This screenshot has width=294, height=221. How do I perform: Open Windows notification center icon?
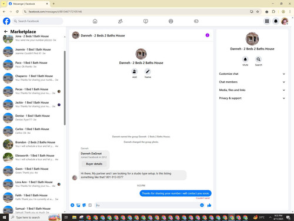coord(288,217)
